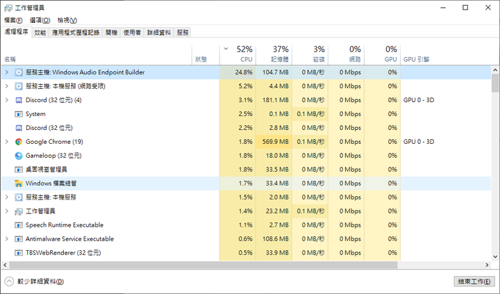Sort by the 52% CPU column header

point(237,55)
